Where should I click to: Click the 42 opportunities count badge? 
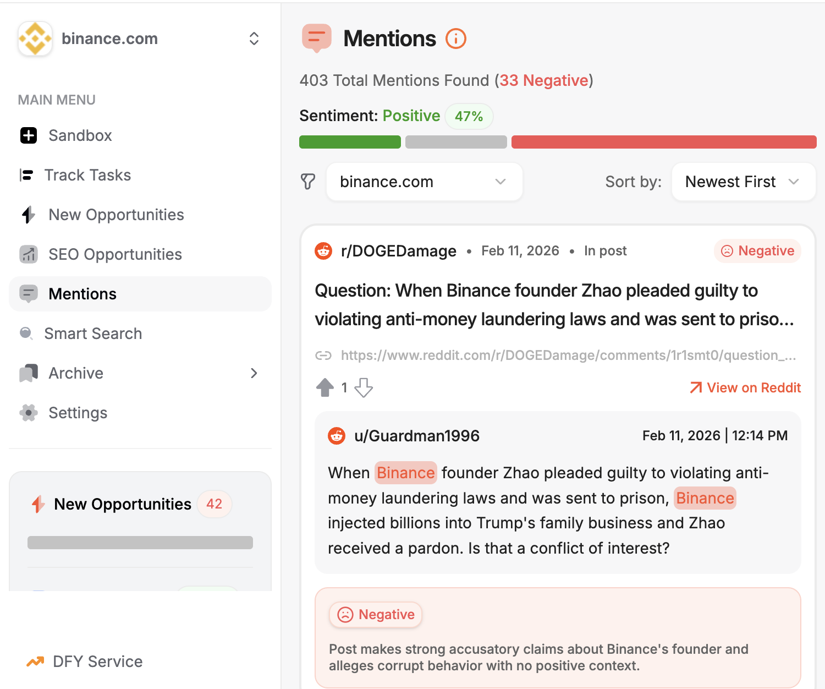[x=215, y=504]
